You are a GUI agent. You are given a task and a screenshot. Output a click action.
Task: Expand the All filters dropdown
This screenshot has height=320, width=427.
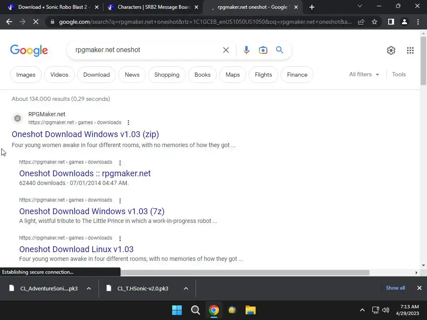[364, 74]
